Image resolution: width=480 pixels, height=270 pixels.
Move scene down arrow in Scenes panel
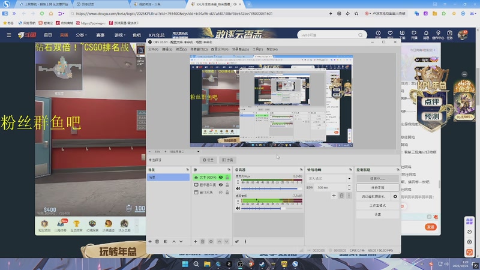pyautogui.click(x=181, y=242)
